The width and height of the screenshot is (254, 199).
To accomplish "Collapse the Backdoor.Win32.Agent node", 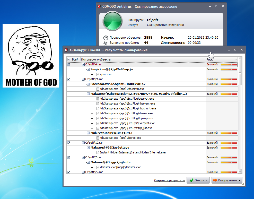I will pos(88,84).
